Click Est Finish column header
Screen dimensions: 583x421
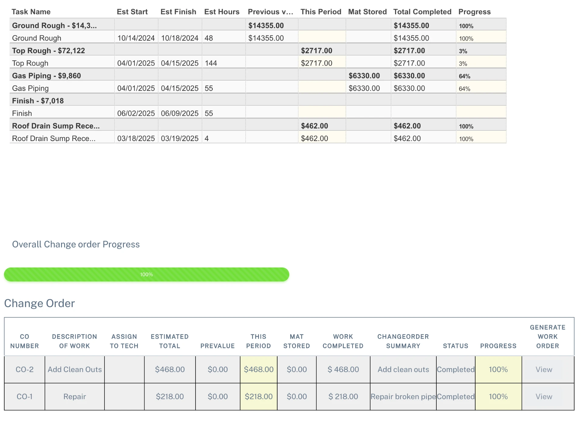point(178,12)
